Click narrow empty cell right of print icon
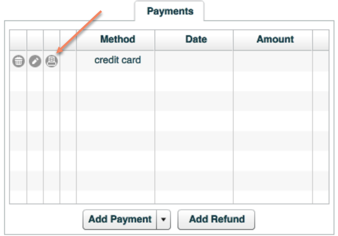 click(68, 62)
